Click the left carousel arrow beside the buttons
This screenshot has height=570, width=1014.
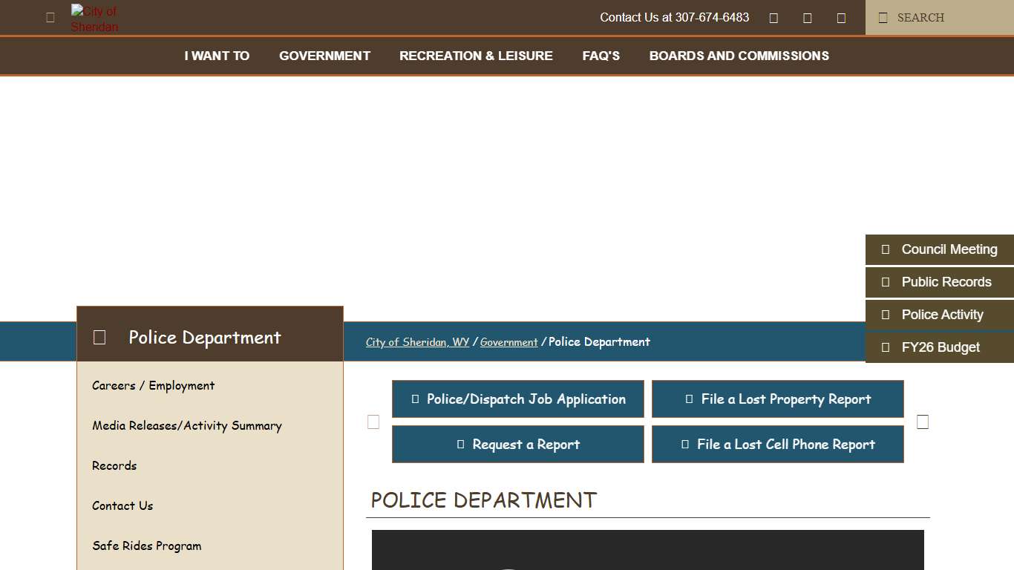click(373, 422)
